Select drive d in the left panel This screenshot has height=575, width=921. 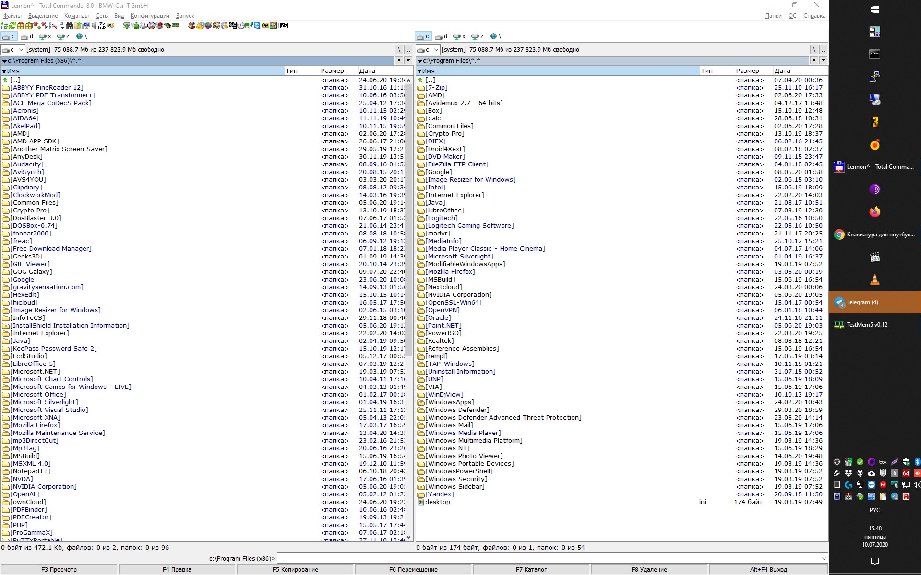coord(27,36)
